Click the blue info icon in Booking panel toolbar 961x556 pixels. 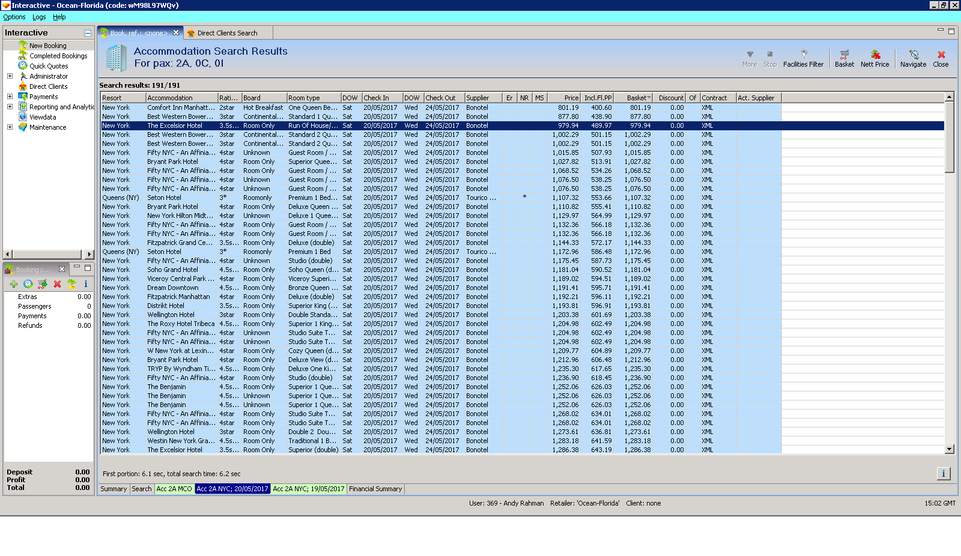tap(86, 284)
